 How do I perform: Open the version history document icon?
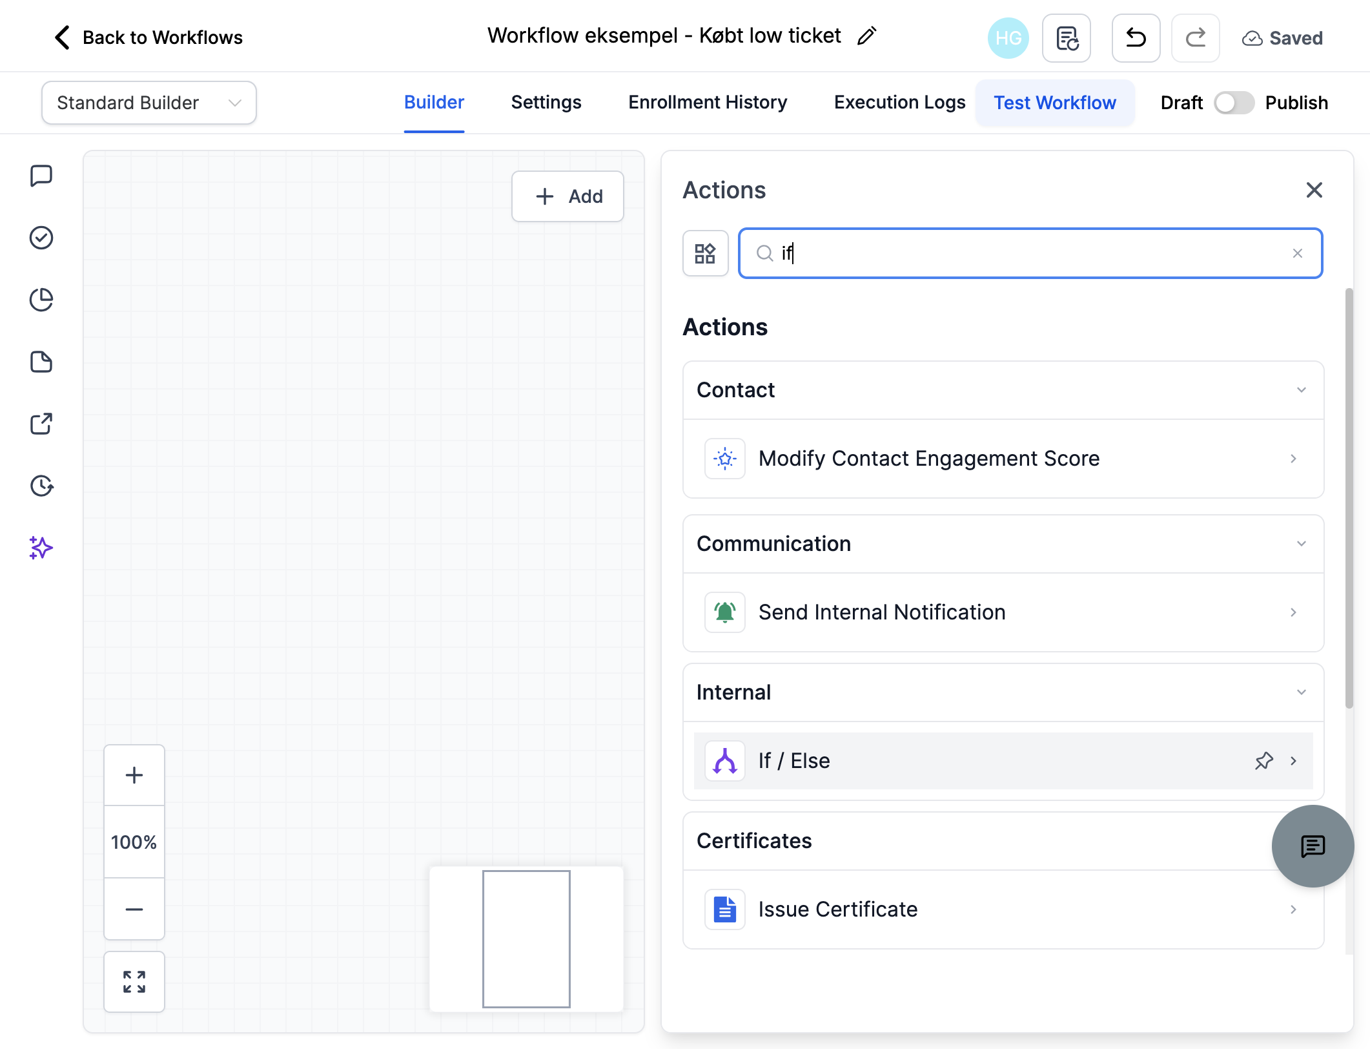1067,38
